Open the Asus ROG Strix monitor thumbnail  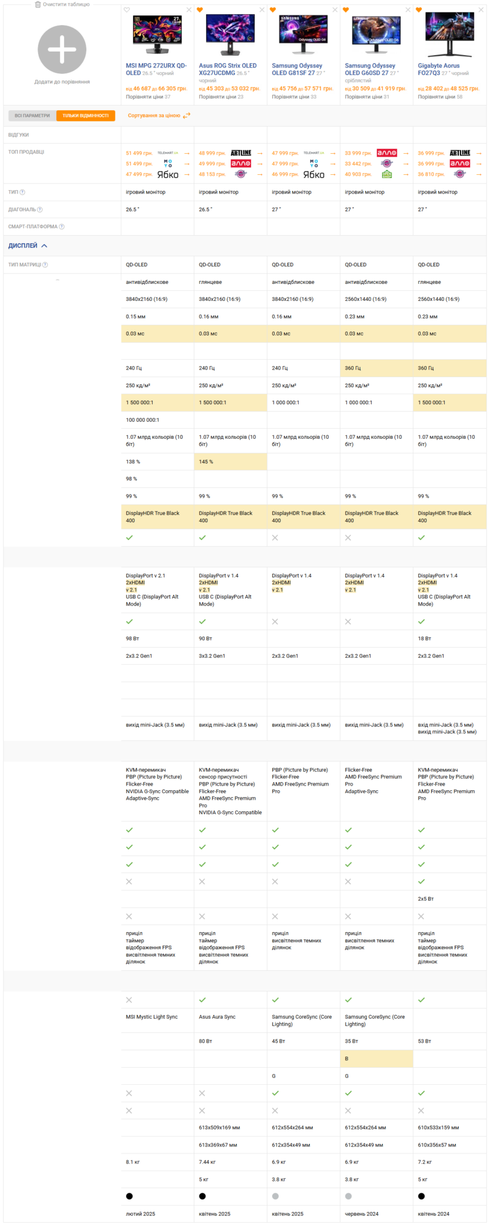230,35
